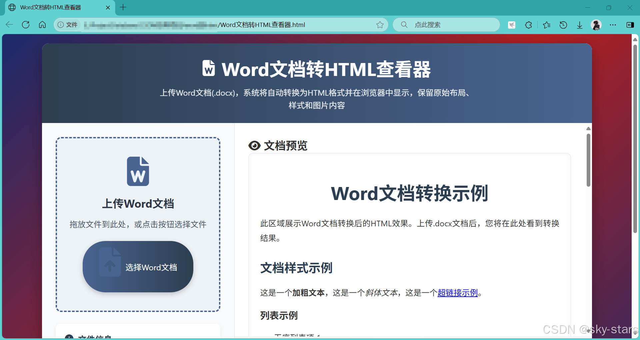Minimize the browser window

588,7
